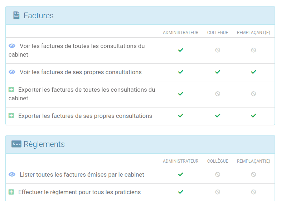281x201 pixels.
Task: Click eye icon beside 'Voir les factures de toutes les consultations'
Action: click(12, 46)
